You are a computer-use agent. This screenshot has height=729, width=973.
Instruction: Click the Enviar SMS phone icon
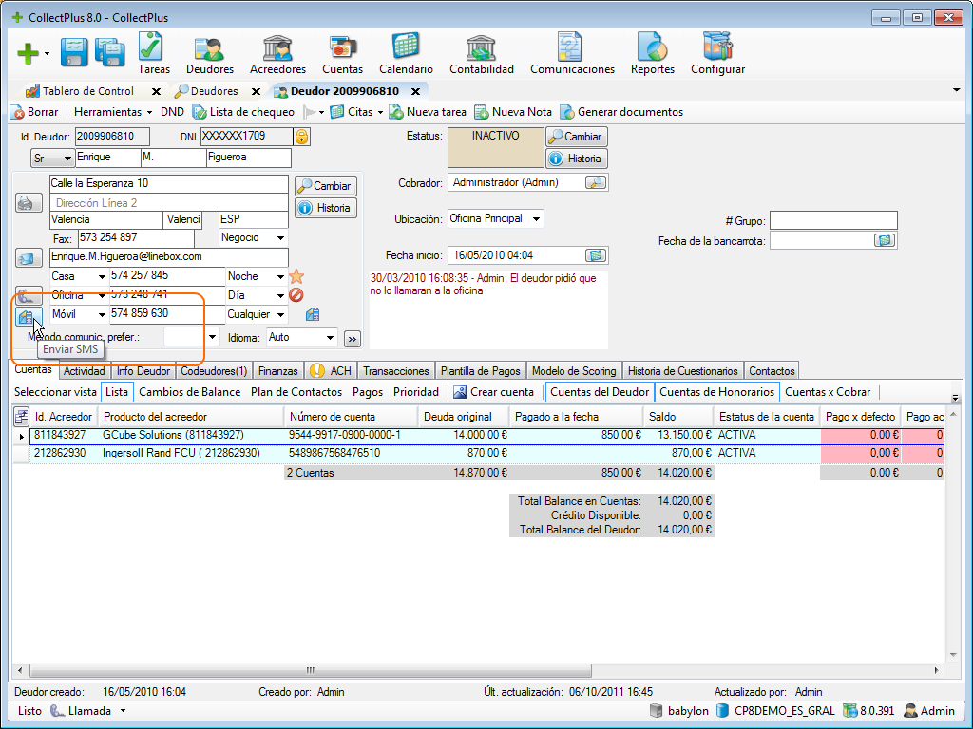coord(26,316)
